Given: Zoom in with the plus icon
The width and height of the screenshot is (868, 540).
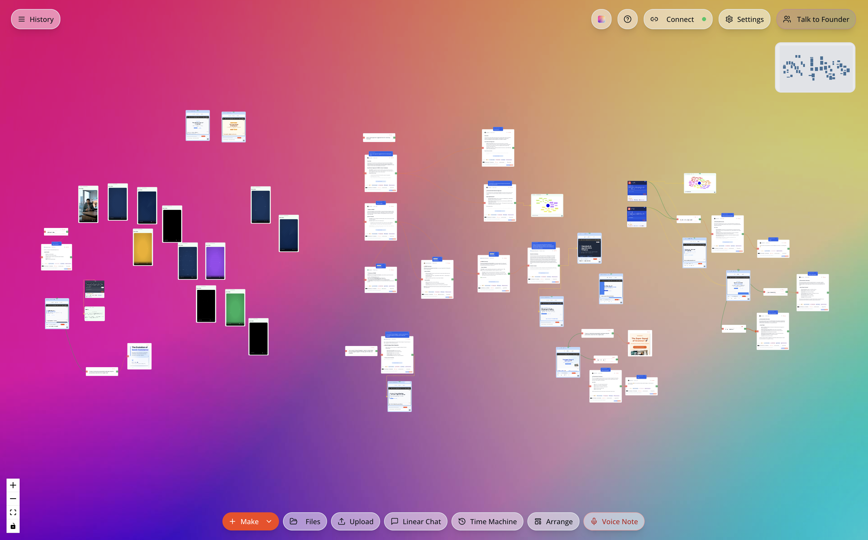Looking at the screenshot, I should pyautogui.click(x=13, y=485).
